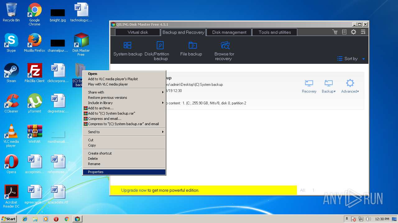Open File backup tool
Viewport: 398px width, 223px height.
tap(191, 49)
